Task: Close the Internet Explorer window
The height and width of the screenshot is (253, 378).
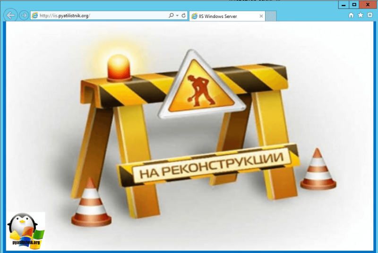Action: (368, 5)
